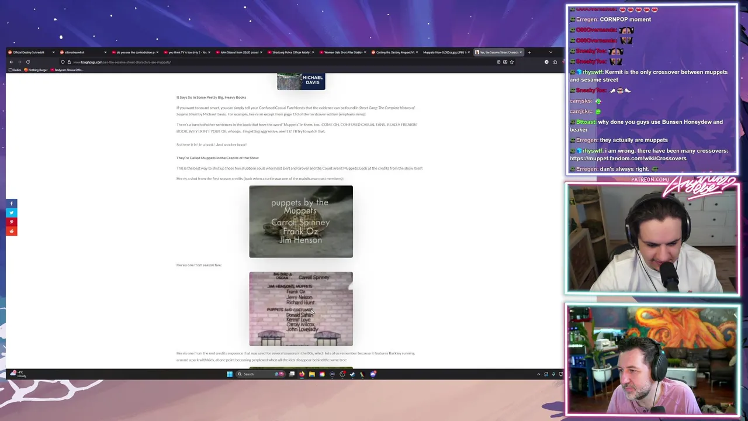Click the browser back arrow
Image resolution: width=748 pixels, height=421 pixels.
click(11, 62)
